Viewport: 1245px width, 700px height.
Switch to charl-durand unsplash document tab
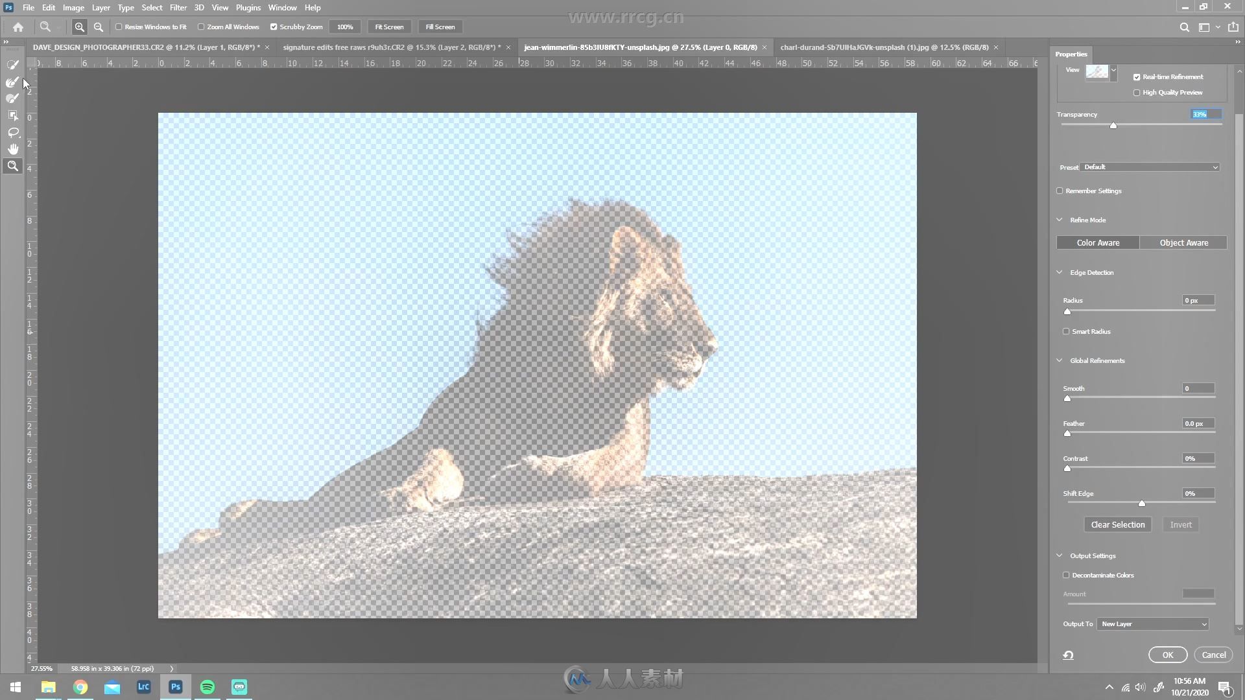coord(884,47)
